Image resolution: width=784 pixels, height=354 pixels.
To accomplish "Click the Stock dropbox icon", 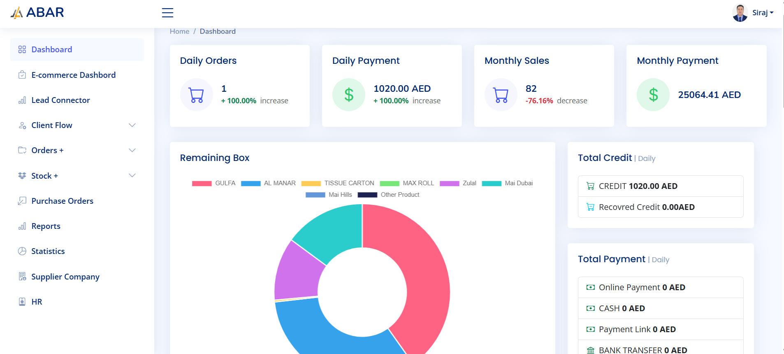I will point(22,176).
